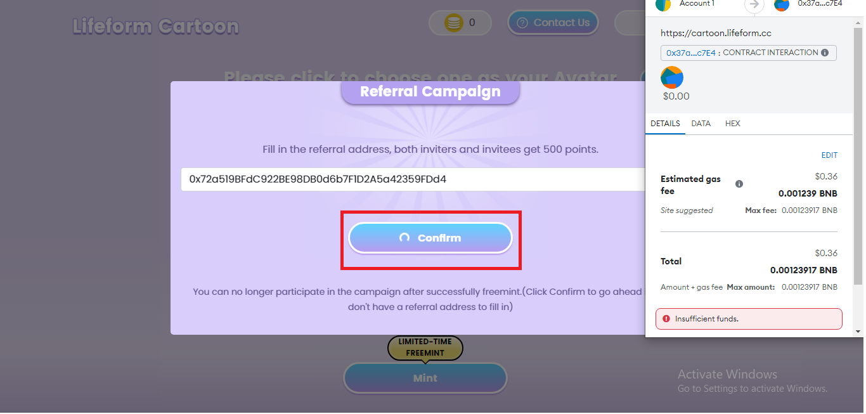The image size is (866, 414).
Task: Click the Account 1 avatar icon
Action: tap(663, 4)
